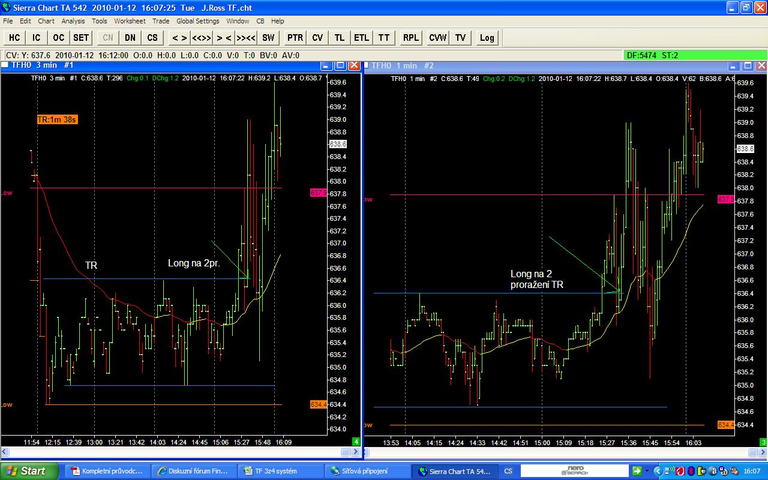Open the Windows Start button

point(29,471)
